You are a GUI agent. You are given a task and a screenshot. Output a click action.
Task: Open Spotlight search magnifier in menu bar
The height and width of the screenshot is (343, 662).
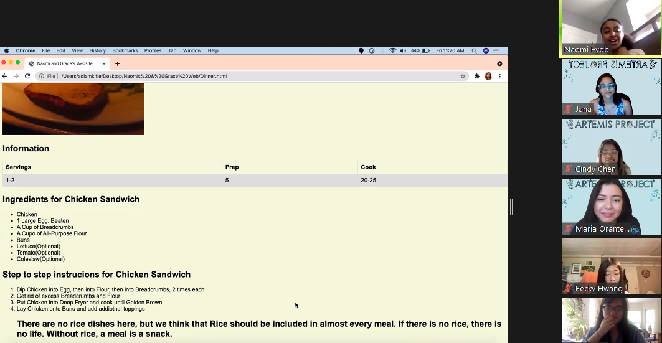pyautogui.click(x=474, y=50)
